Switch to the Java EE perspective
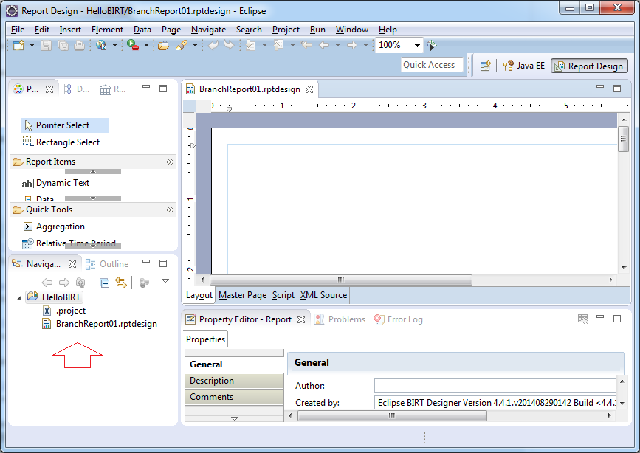 click(523, 66)
